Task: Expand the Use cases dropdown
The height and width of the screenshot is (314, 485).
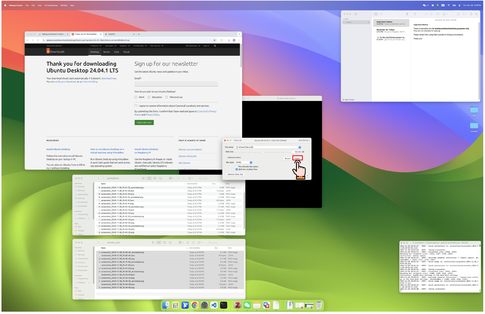Action: (110, 46)
